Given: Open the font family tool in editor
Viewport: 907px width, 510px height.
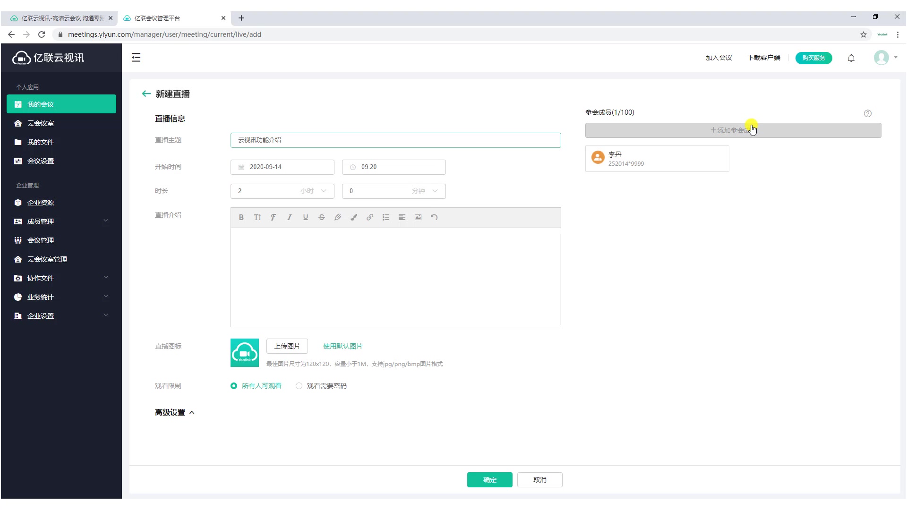Looking at the screenshot, I should point(273,217).
